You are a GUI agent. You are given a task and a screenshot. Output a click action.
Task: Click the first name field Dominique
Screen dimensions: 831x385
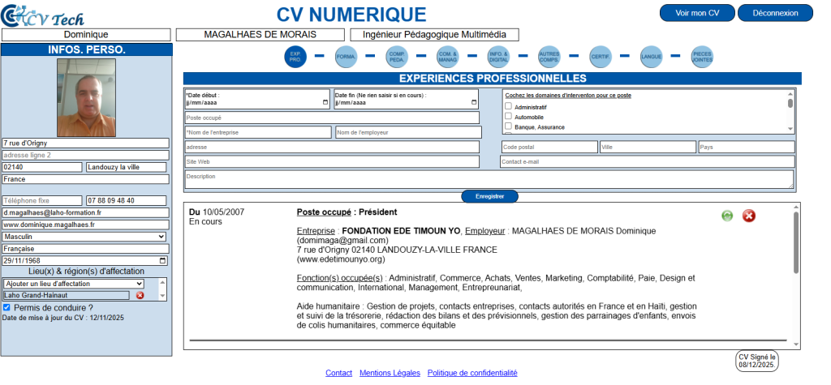86,35
